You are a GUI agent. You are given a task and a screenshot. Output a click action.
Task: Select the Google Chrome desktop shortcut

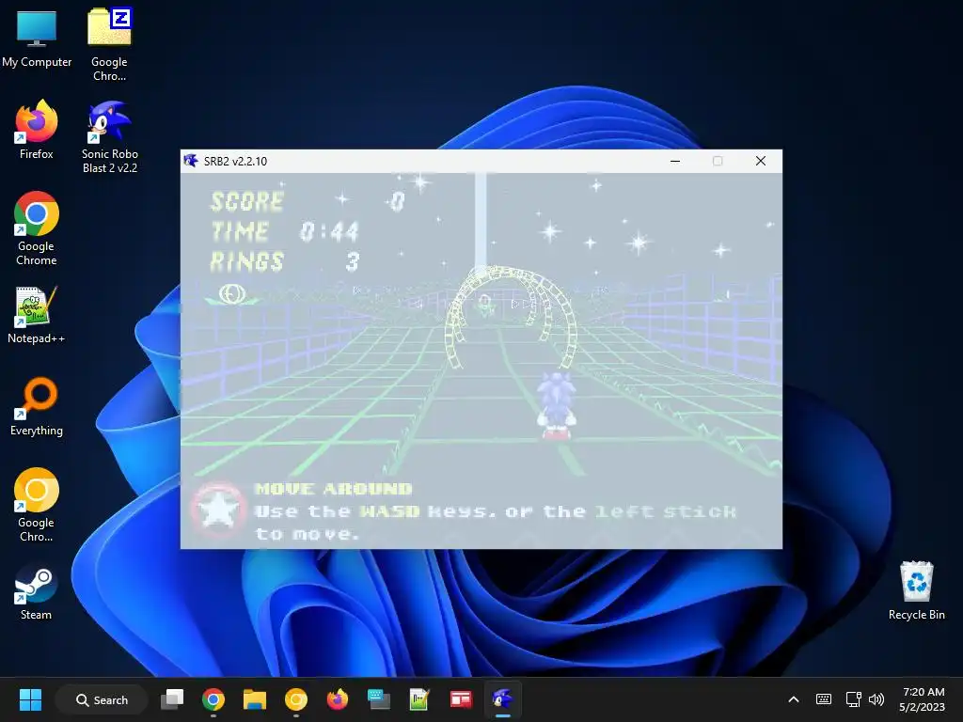pyautogui.click(x=37, y=228)
